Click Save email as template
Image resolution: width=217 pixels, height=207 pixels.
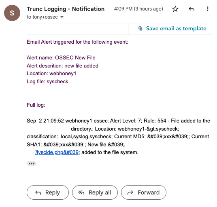(x=176, y=28)
